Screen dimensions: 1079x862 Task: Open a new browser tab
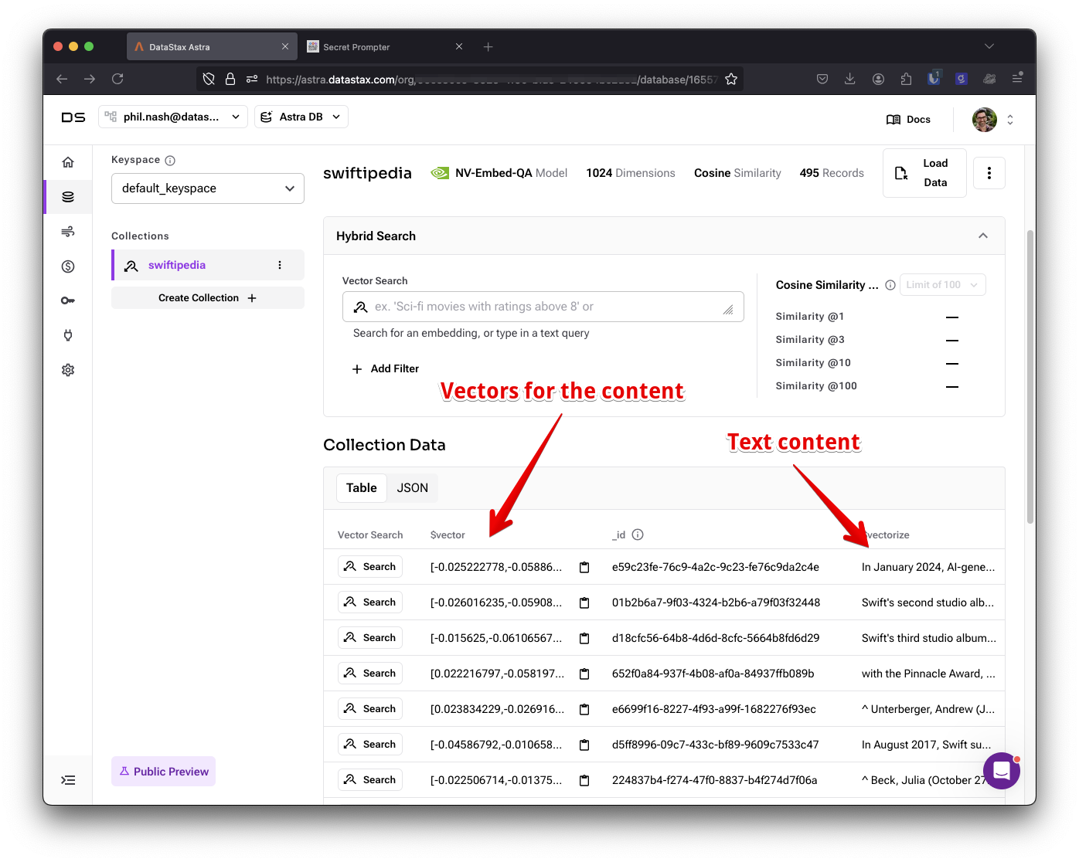pos(488,47)
